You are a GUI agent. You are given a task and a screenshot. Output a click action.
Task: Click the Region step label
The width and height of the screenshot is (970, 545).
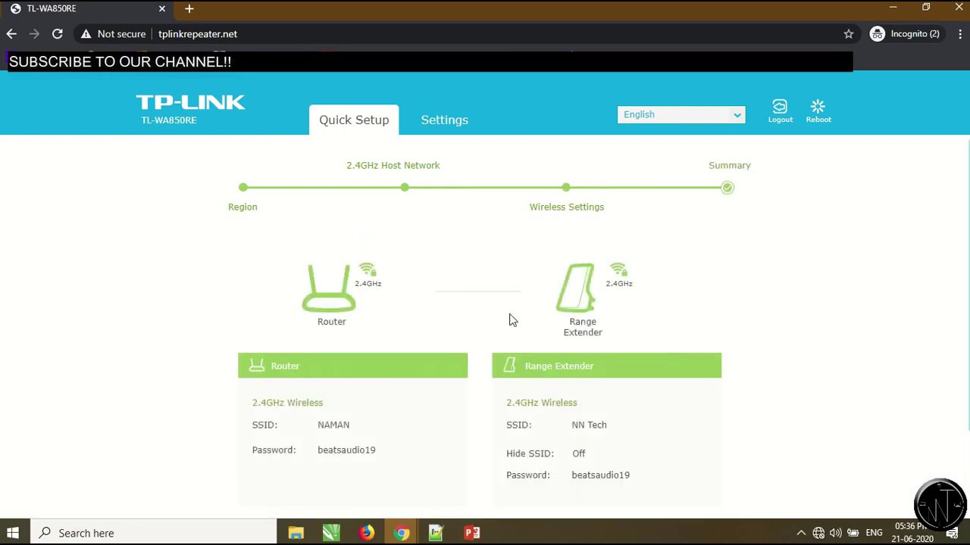[x=242, y=207]
